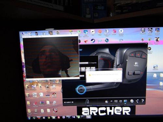The width and height of the screenshot is (163, 122).
Task: Open the red handprint desktop icon
Action: pos(114,32)
